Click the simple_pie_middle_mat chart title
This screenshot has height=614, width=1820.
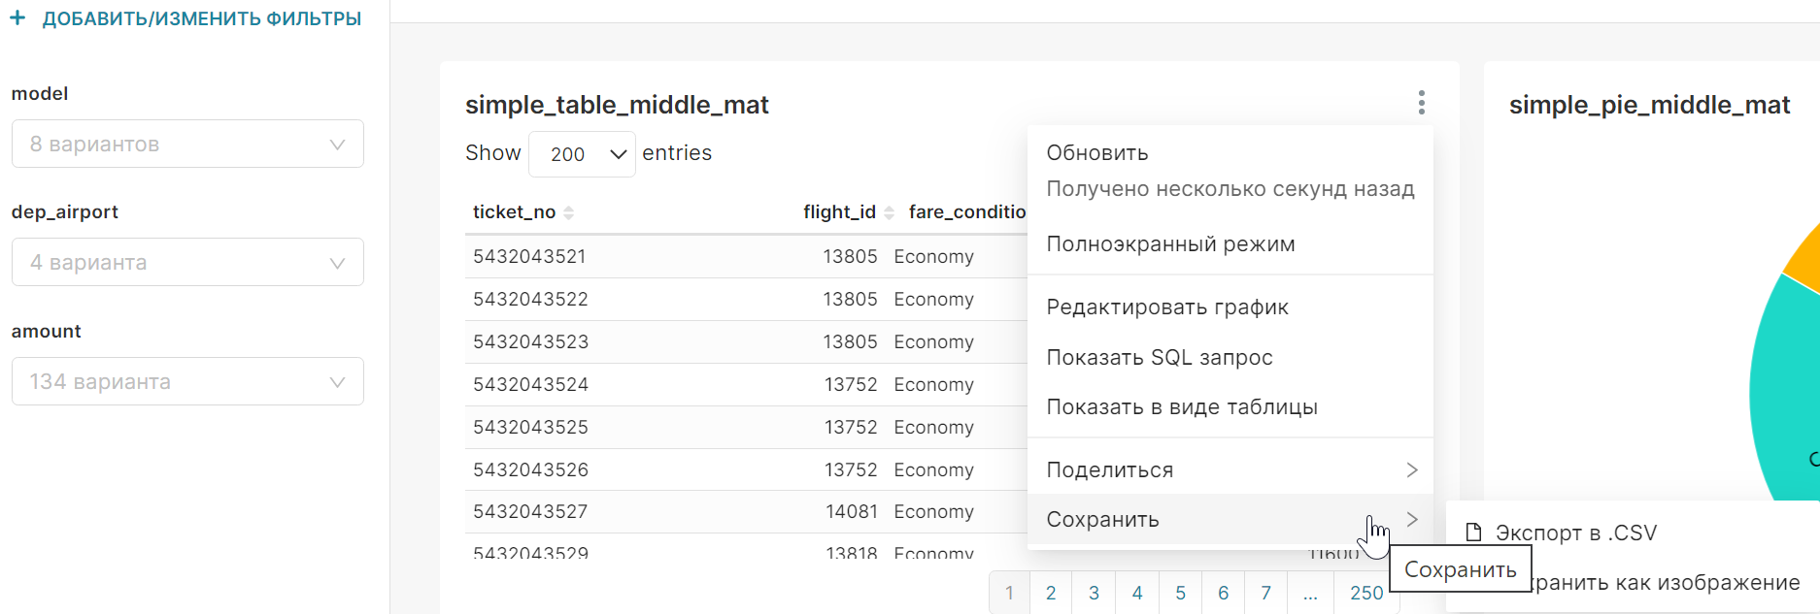tap(1649, 105)
